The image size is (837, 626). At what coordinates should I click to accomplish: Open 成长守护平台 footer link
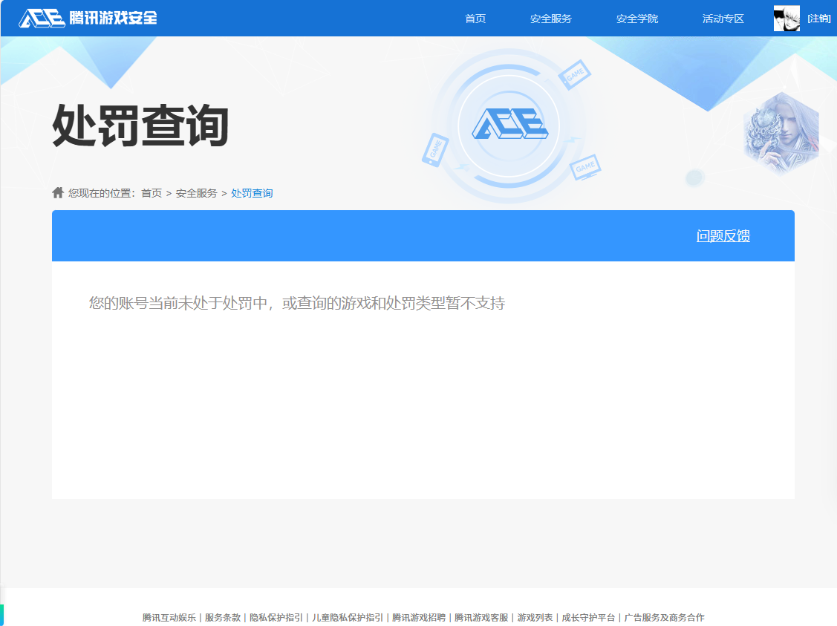pos(588,617)
